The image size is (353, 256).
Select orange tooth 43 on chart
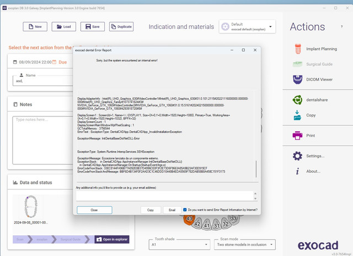[189, 219]
